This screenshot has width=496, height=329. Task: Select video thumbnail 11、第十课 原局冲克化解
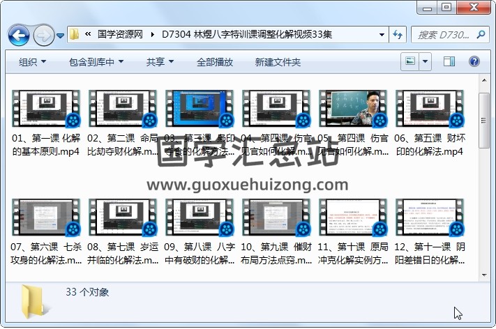pyautogui.click(x=353, y=217)
